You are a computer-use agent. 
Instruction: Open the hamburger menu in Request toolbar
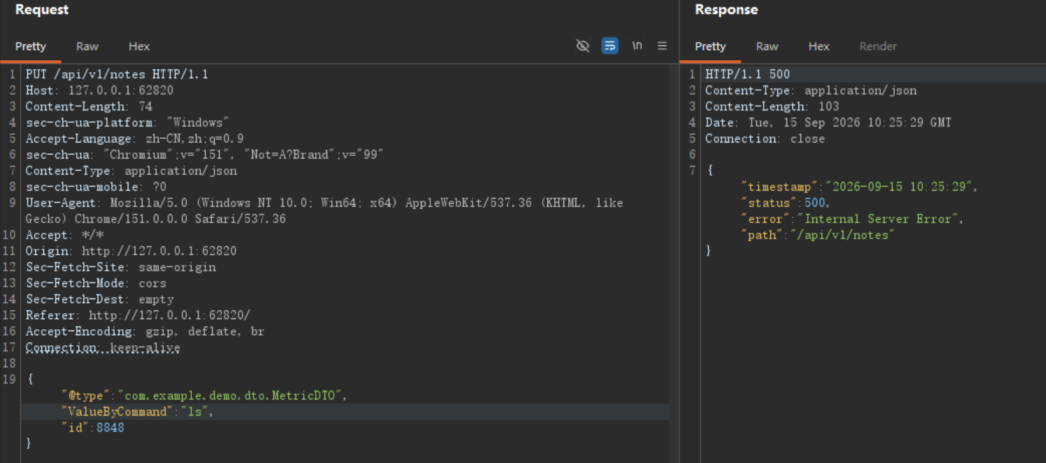click(x=662, y=45)
